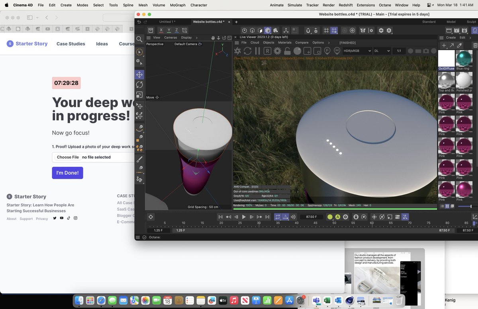Click the current frame field 87.50 F
478x309 pixels.
coord(311,217)
